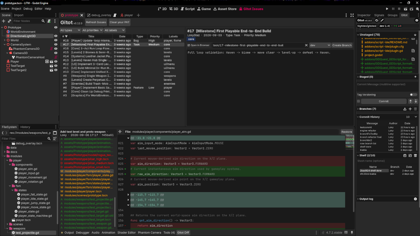Click the fetch/download icon in the Branches header

pos(405,109)
